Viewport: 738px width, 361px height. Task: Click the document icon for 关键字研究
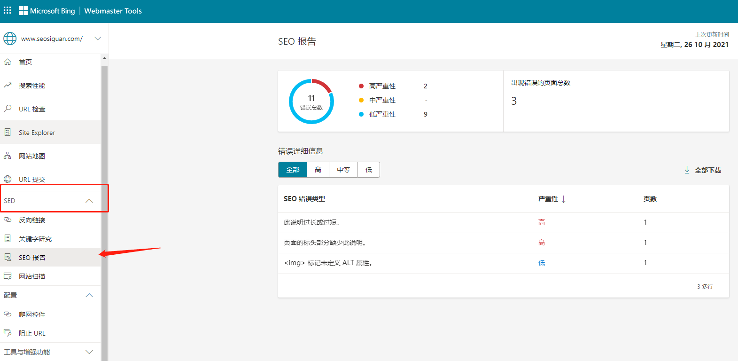click(x=8, y=238)
